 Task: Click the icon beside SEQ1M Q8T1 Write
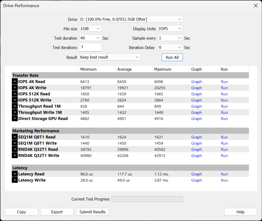coord(15,143)
